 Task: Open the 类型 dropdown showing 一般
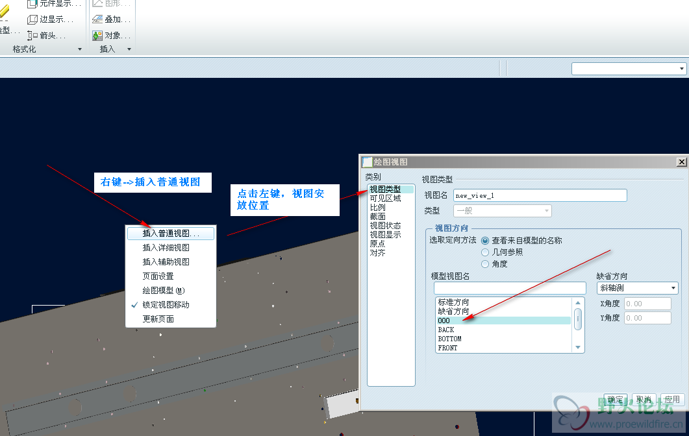point(502,211)
